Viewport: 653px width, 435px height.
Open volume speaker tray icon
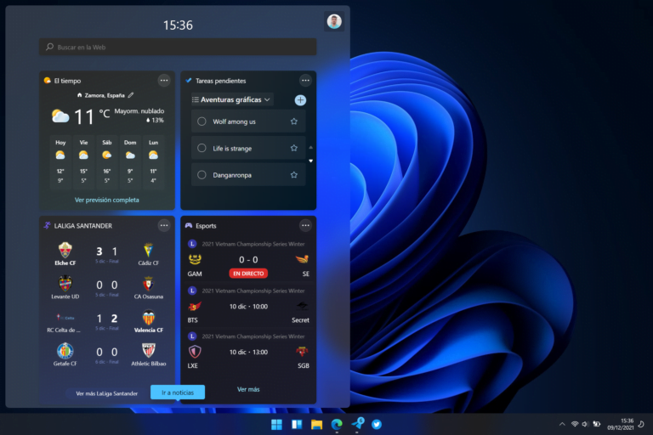click(x=585, y=424)
